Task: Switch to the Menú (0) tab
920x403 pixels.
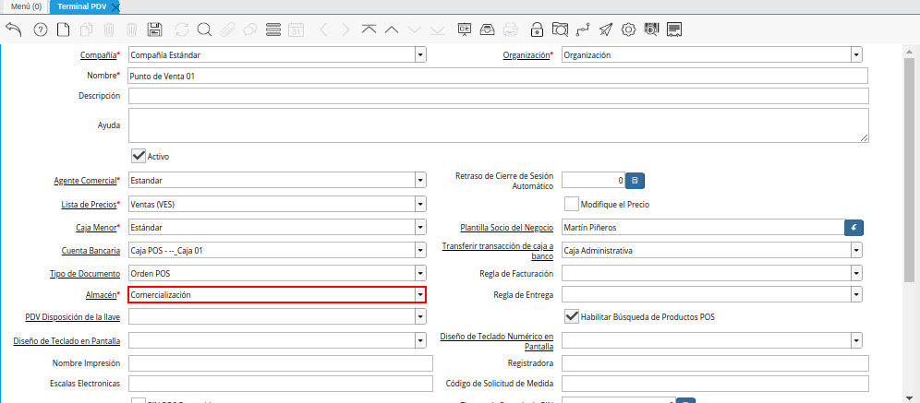Action: 26,6
